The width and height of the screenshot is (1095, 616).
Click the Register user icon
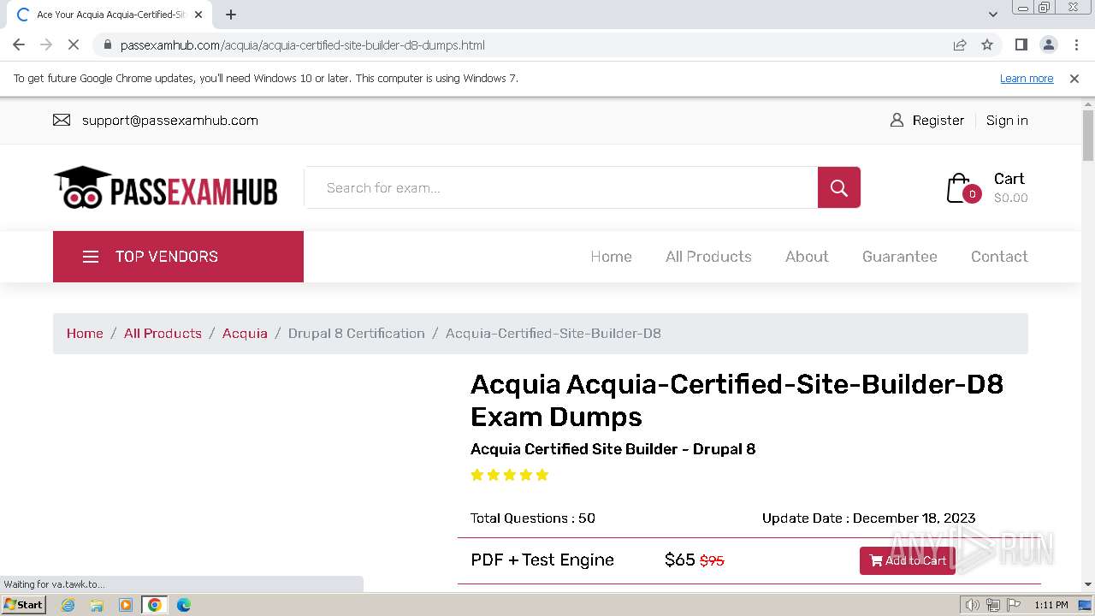coord(897,121)
